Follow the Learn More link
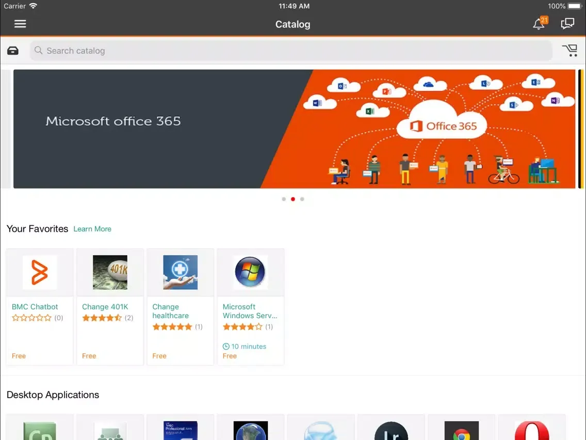586x440 pixels. tap(92, 229)
